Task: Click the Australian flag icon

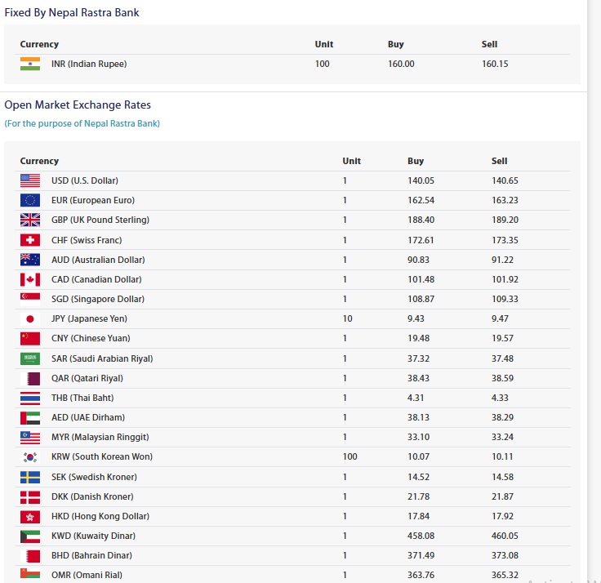Action: point(30,260)
